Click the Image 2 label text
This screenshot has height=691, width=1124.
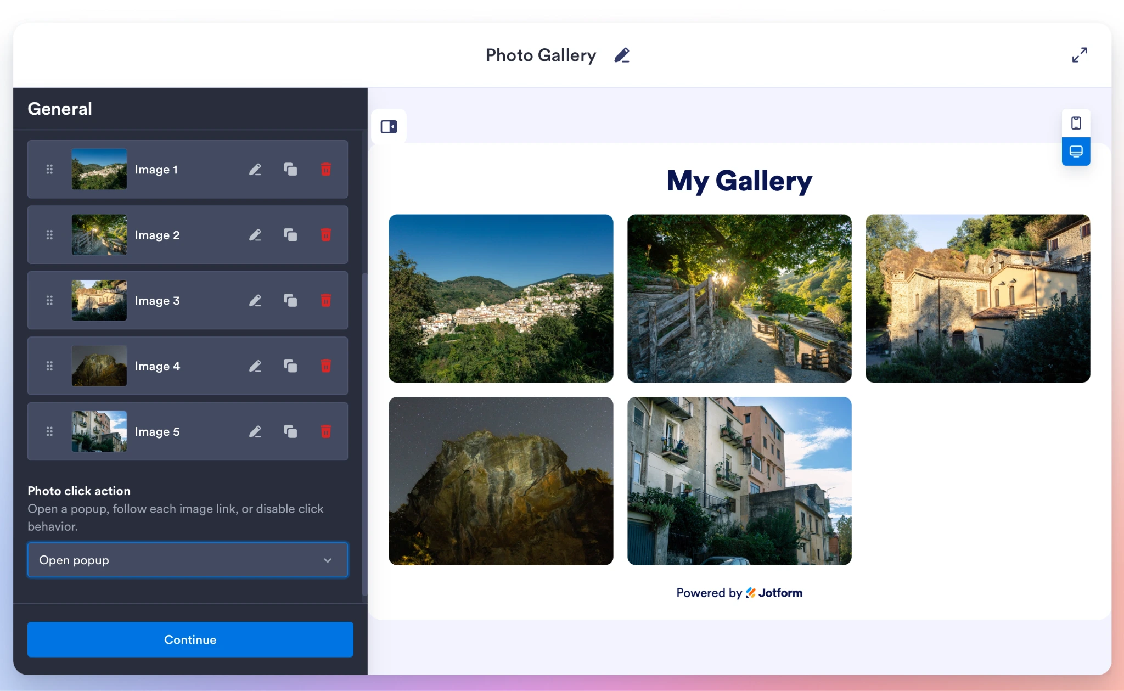(157, 235)
